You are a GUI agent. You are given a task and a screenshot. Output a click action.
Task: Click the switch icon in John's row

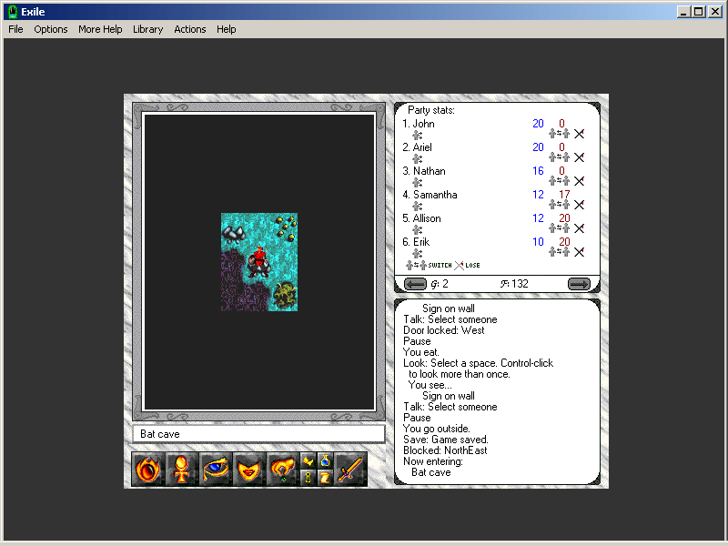559,134
